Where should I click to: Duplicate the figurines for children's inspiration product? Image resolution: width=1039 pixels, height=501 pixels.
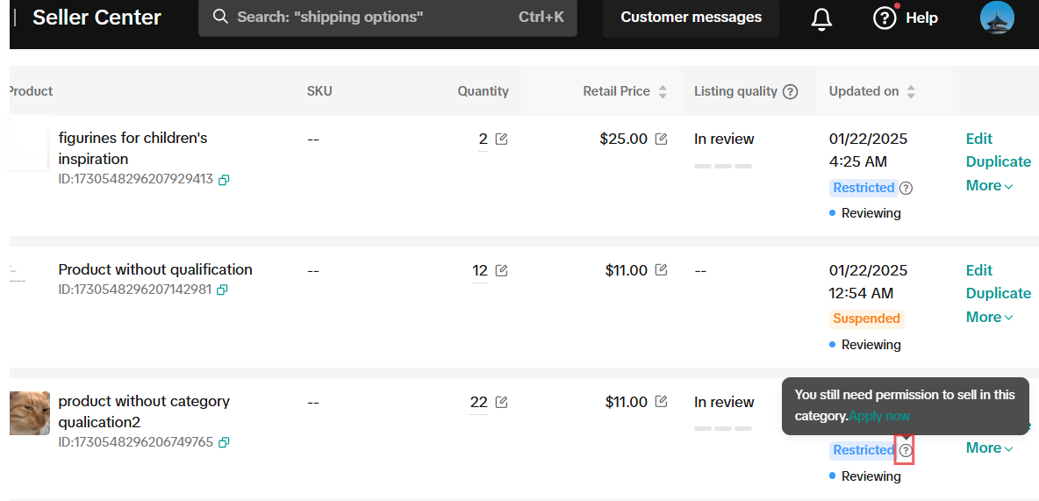pos(998,161)
